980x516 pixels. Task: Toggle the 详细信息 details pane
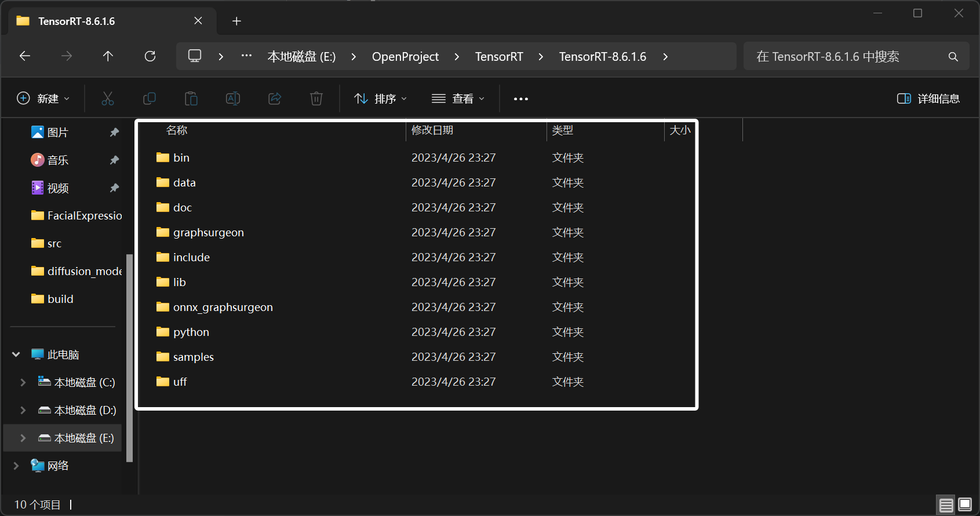(x=928, y=98)
